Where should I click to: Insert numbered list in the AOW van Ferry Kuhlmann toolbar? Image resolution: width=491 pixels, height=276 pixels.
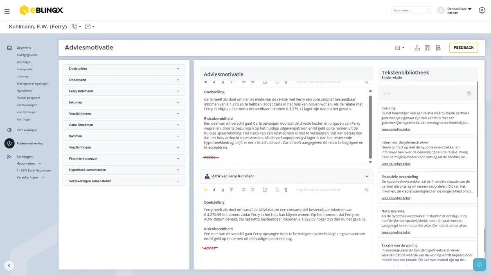pos(252,190)
